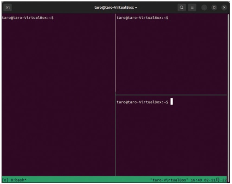232x184 pixels.
Task: Click the cursor block in the bottom-right pane
Action: coord(172,102)
